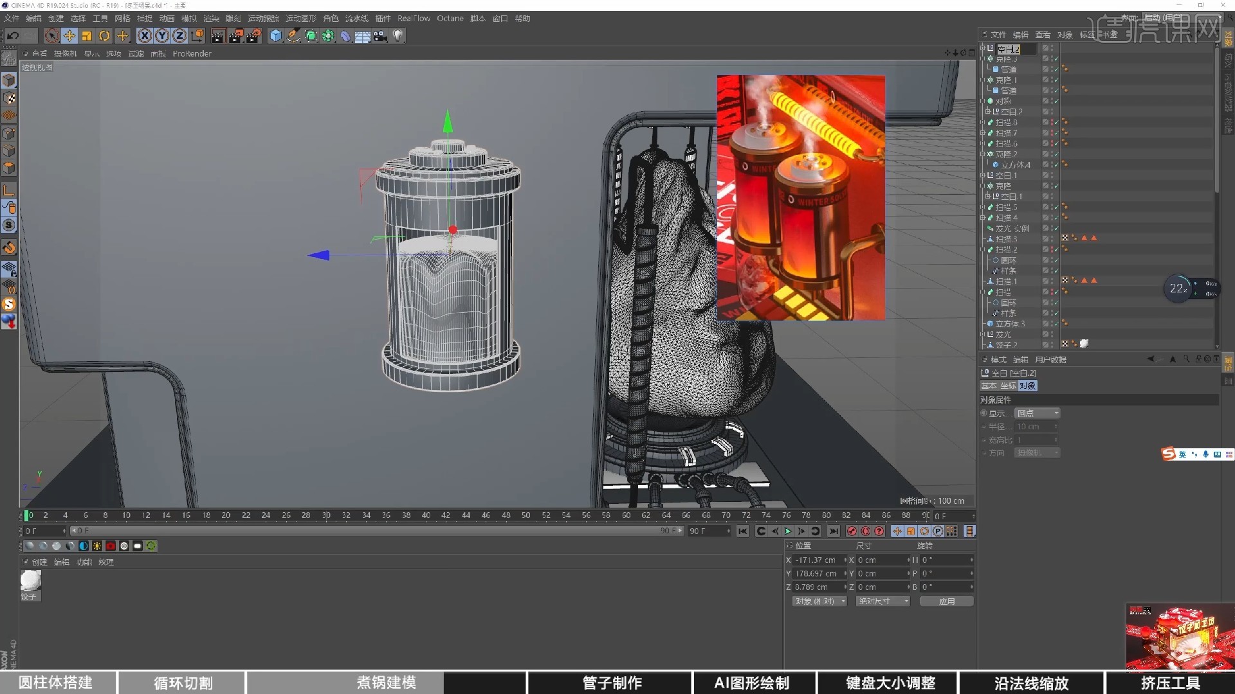This screenshot has height=694, width=1235.
Task: Click the Camera object icon
Action: (x=380, y=36)
